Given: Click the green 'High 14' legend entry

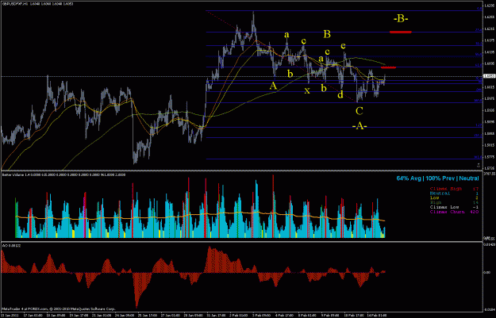Looking at the screenshot, I should pyautogui.click(x=454, y=202).
